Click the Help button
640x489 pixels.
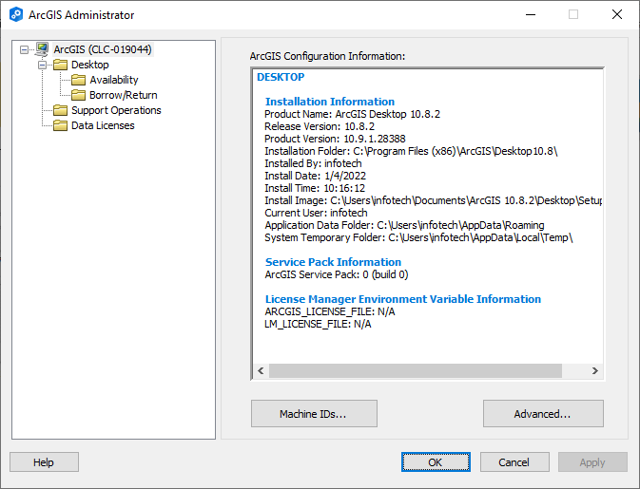[44, 462]
